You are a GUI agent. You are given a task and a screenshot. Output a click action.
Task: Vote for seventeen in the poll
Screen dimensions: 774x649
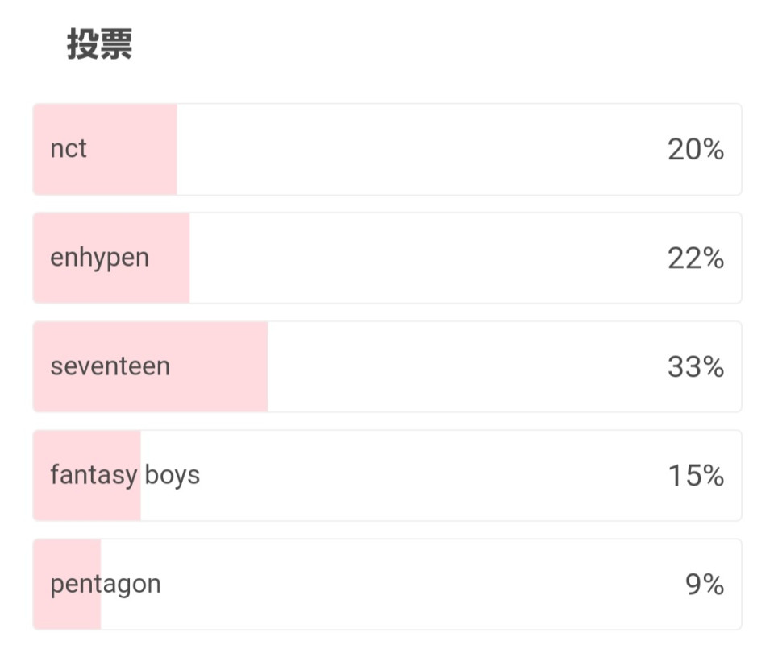coord(387,367)
